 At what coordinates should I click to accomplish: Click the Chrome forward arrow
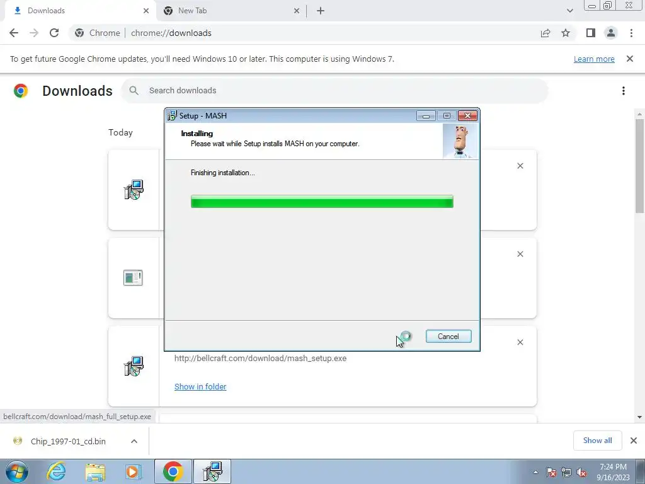coord(34,33)
